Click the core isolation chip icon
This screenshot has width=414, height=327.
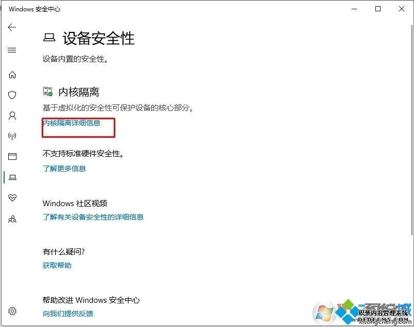[x=48, y=92]
